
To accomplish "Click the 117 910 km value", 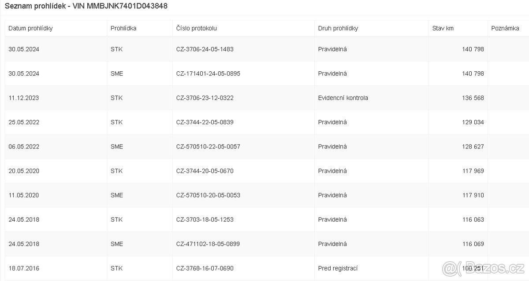I will (x=473, y=195).
